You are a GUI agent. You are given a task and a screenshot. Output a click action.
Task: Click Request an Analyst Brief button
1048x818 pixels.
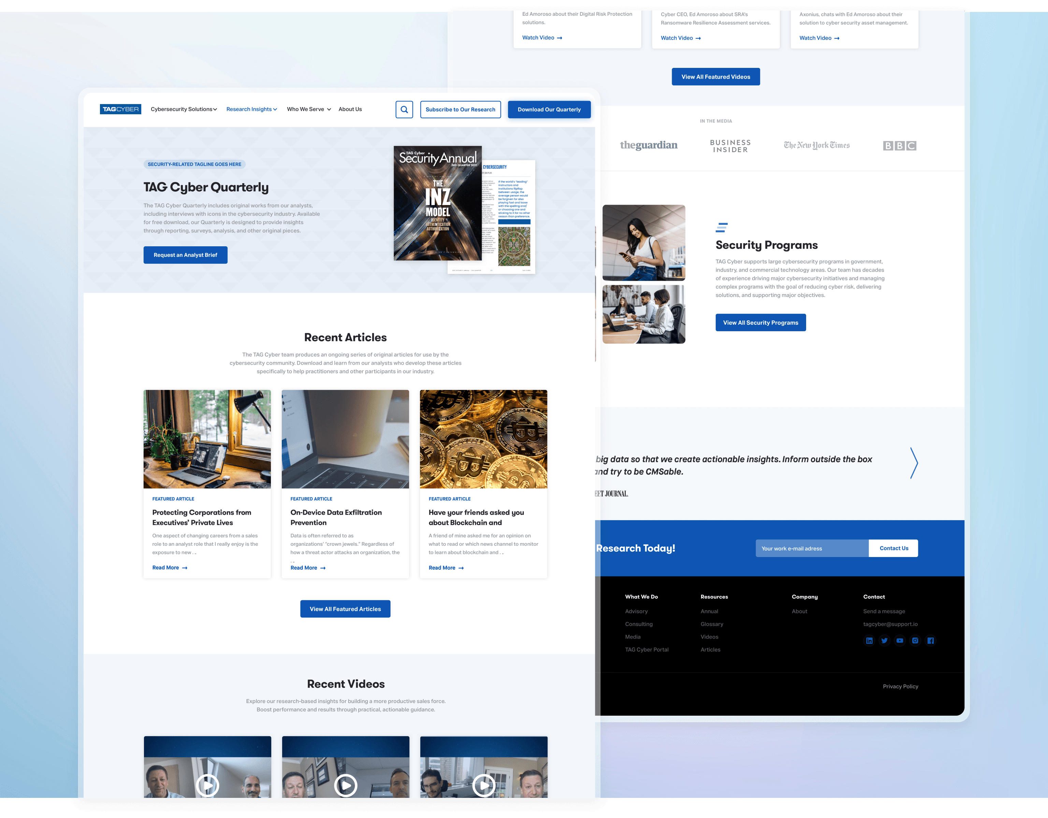click(x=185, y=255)
